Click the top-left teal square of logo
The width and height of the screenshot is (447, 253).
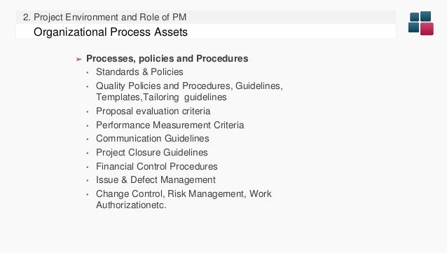point(414,17)
